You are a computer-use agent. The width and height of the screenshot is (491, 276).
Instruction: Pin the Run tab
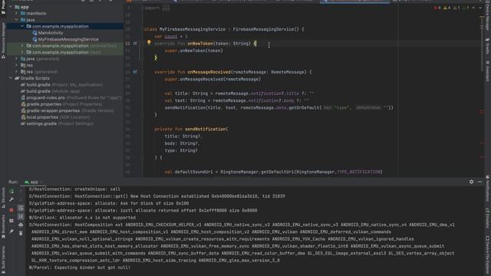pos(12,232)
